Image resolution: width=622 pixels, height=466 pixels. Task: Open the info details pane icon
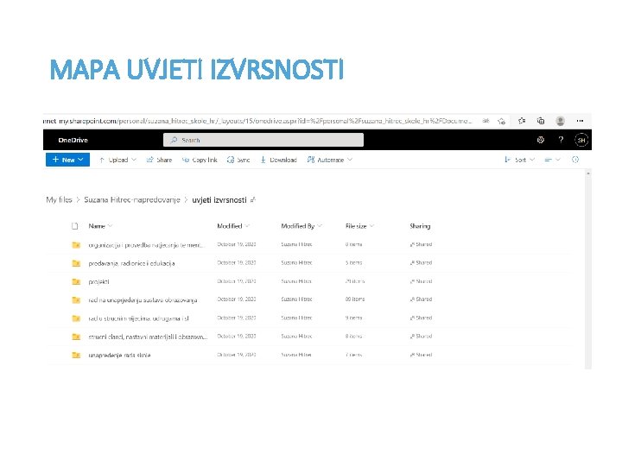(575, 160)
